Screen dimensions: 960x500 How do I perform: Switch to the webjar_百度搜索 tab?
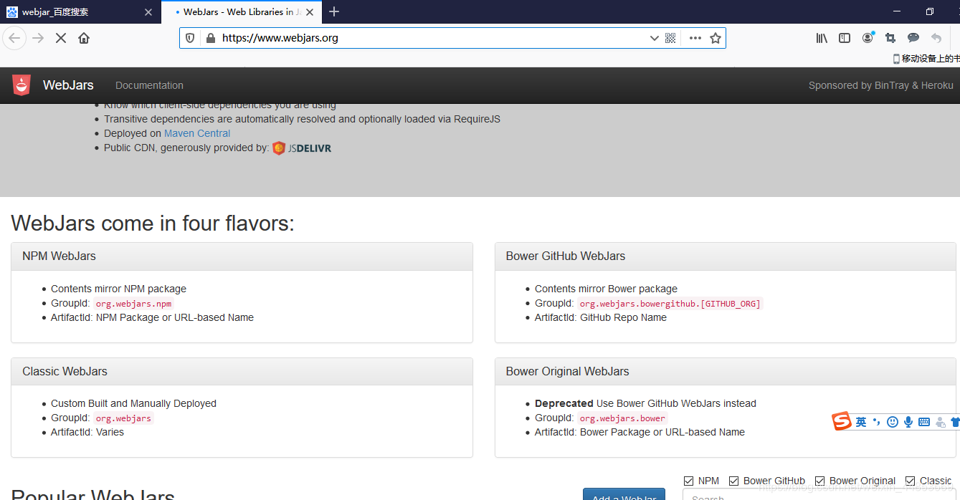click(x=79, y=12)
